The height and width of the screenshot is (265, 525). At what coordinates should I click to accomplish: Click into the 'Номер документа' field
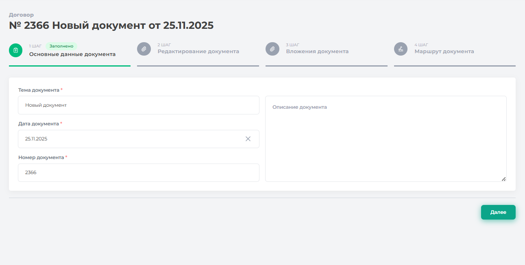(x=138, y=172)
